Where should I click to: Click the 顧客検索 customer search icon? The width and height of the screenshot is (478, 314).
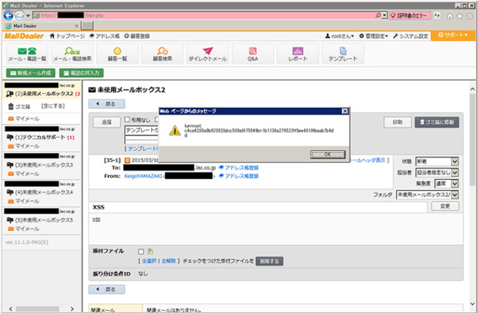click(162, 54)
